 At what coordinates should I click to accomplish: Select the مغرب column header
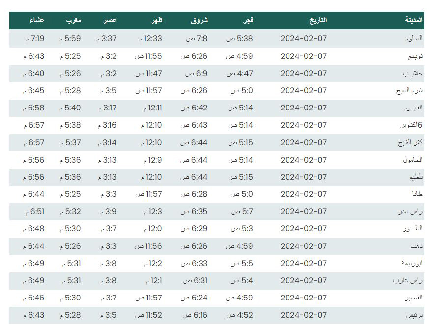(x=74, y=20)
